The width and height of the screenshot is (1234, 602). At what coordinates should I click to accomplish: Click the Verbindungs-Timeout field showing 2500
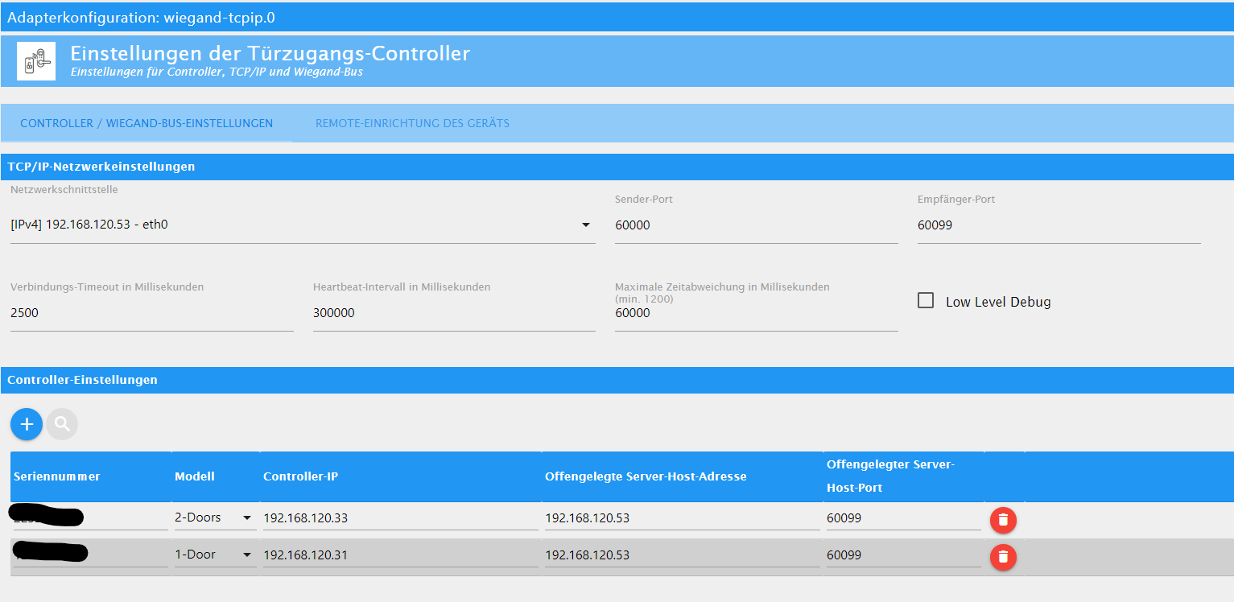click(152, 313)
